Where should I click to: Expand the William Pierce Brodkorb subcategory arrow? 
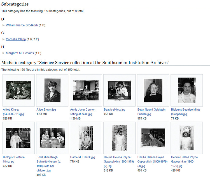[4, 25]
